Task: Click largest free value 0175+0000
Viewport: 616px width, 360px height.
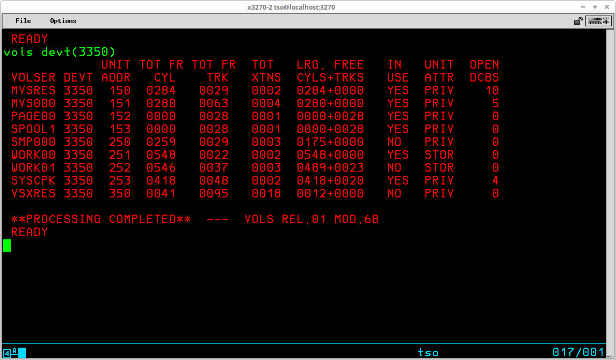Action: point(330,142)
